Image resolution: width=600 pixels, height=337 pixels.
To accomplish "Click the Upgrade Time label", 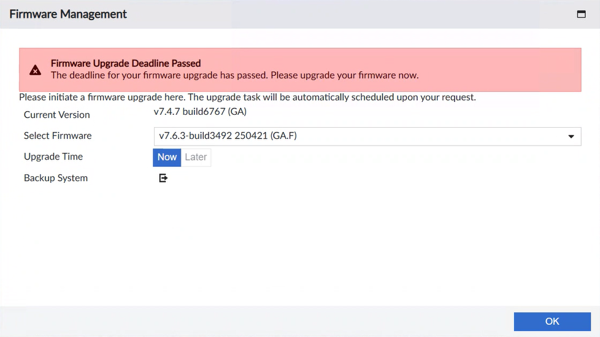I will tap(53, 157).
